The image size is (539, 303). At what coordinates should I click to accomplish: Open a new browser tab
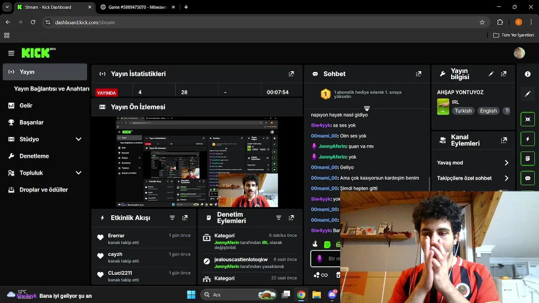186,7
